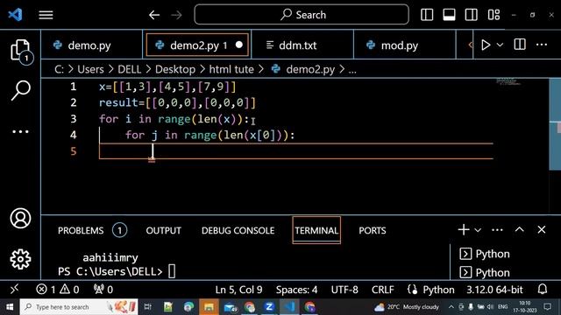Select first Python terminal in list

[x=485, y=254]
